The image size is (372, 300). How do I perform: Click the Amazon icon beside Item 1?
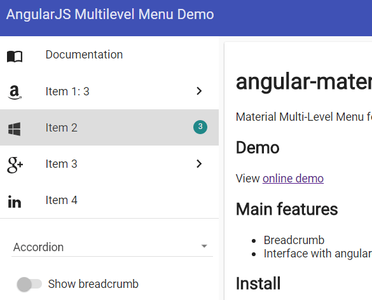click(x=15, y=92)
